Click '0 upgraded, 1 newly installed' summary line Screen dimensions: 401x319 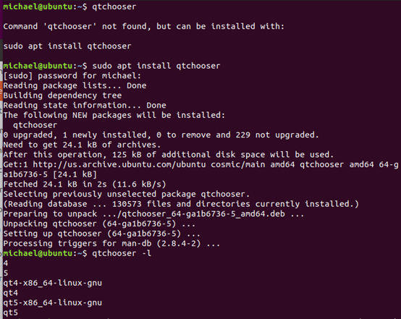tap(161, 135)
